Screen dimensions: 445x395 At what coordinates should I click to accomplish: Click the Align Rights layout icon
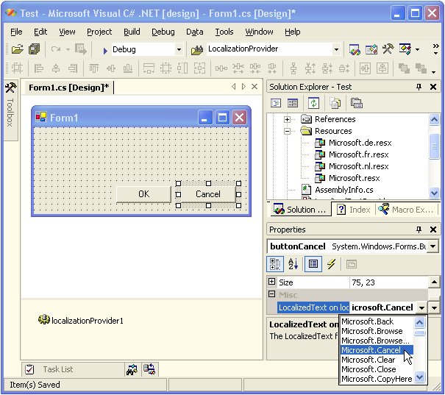(x=73, y=68)
